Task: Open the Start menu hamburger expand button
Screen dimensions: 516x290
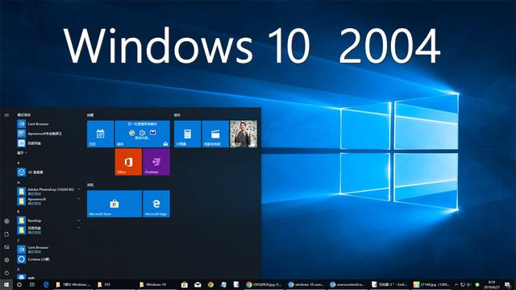Action: coord(6,115)
